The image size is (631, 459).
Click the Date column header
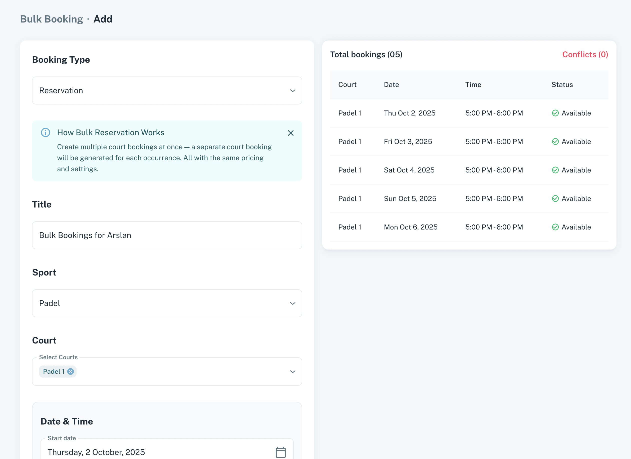(391, 84)
